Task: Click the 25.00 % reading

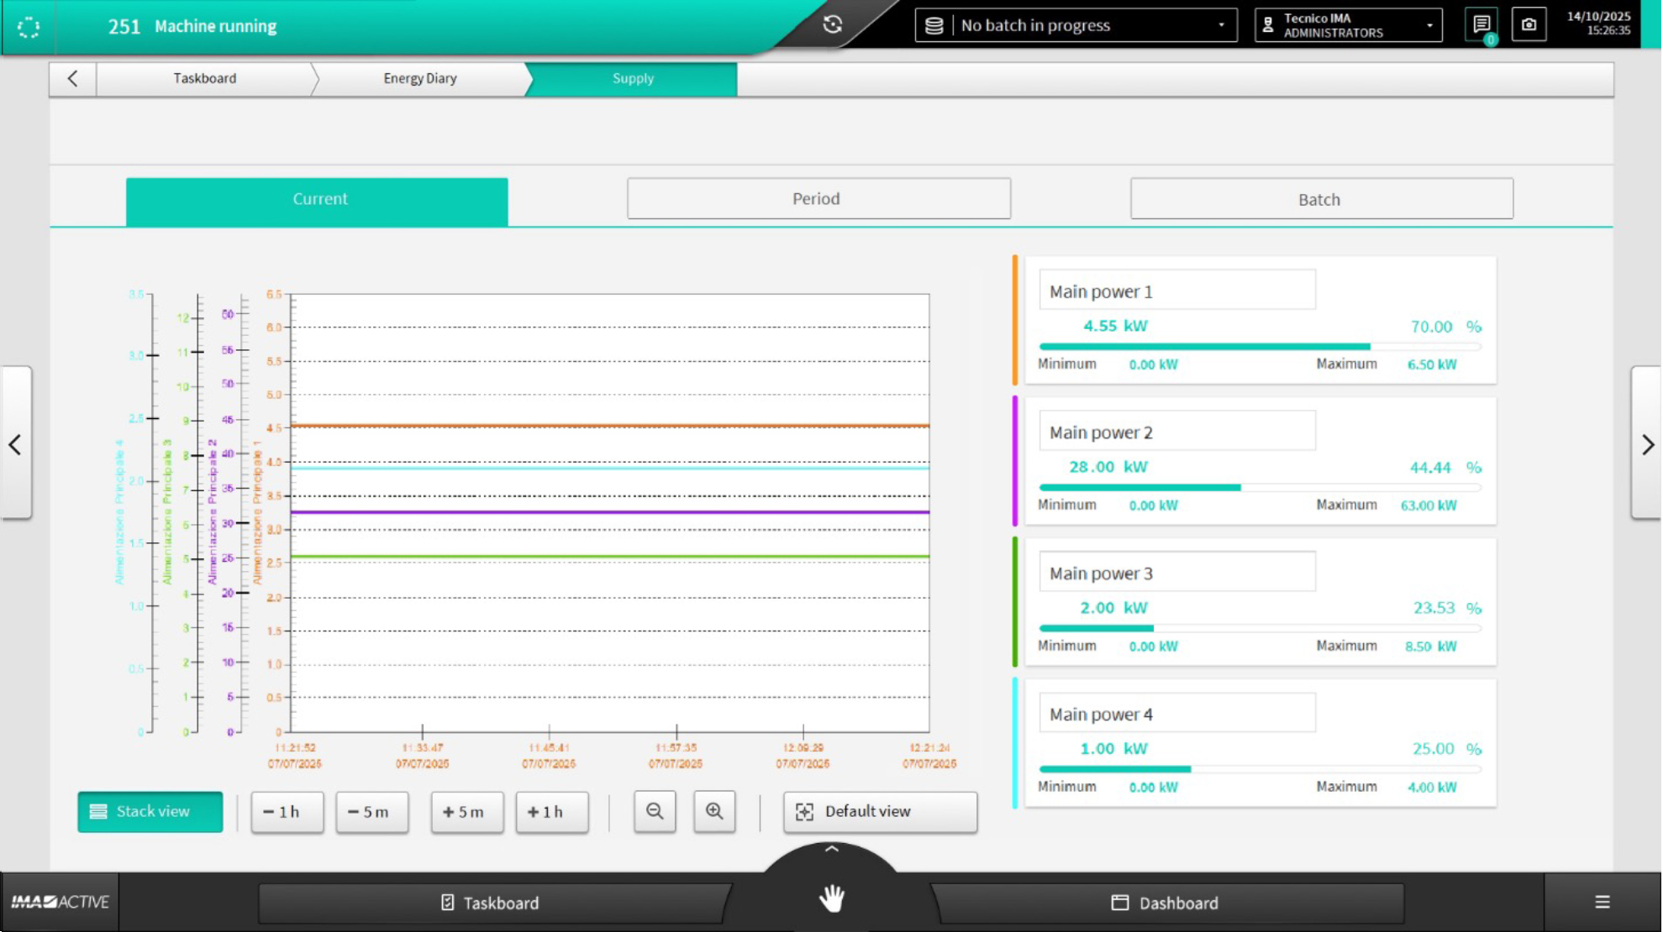Action: point(1447,749)
